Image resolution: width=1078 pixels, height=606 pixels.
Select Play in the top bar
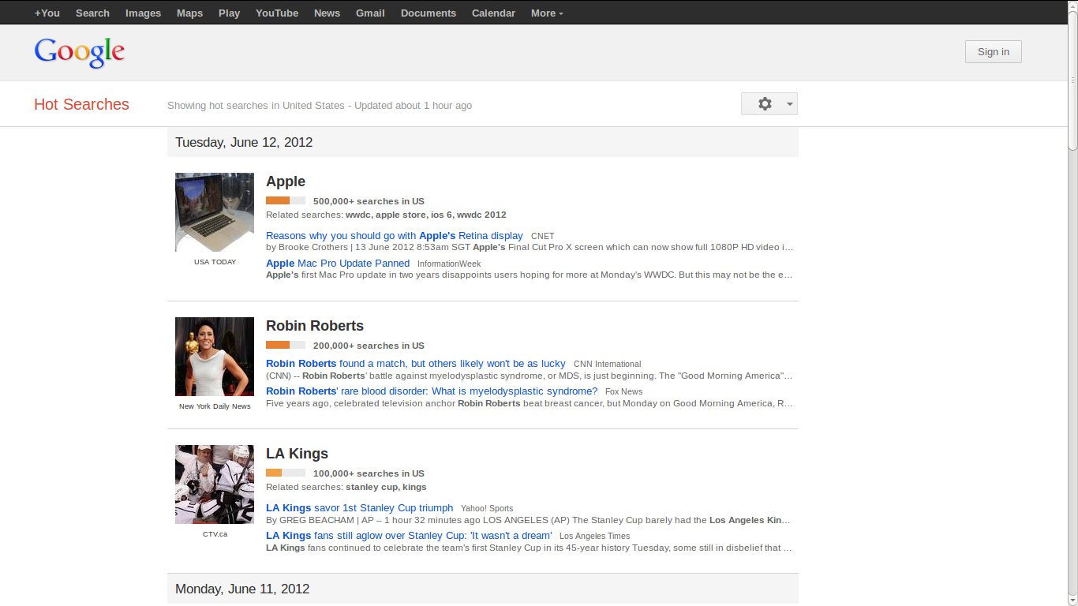tap(229, 13)
